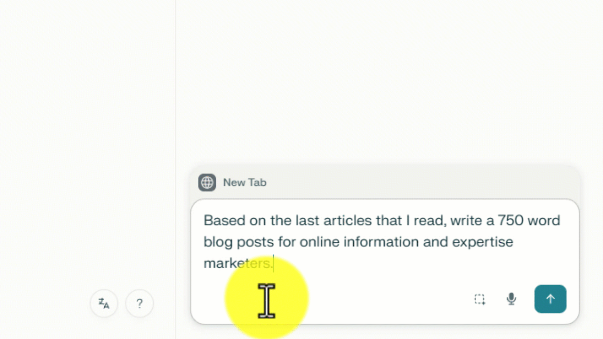
Task: Place cursor on the word "expertise"
Action: [482, 242]
